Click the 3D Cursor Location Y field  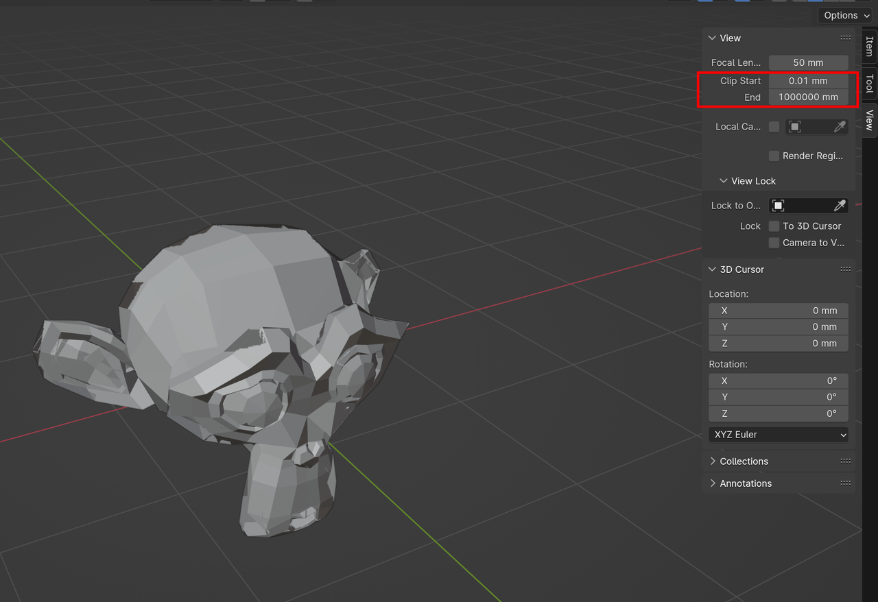(x=779, y=327)
